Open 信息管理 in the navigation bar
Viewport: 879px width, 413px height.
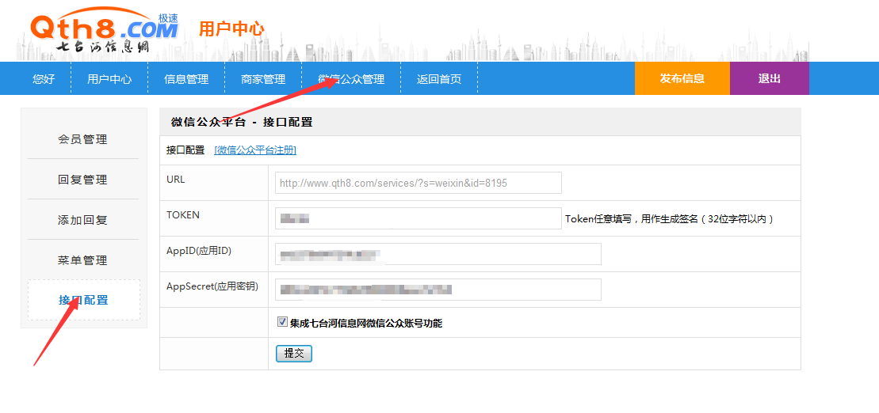[x=186, y=79]
